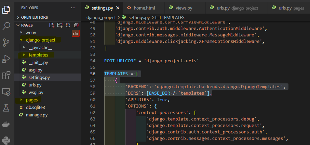Click the auth.context_processors.auth string
The width and height of the screenshot is (310, 145).
click(x=204, y=132)
